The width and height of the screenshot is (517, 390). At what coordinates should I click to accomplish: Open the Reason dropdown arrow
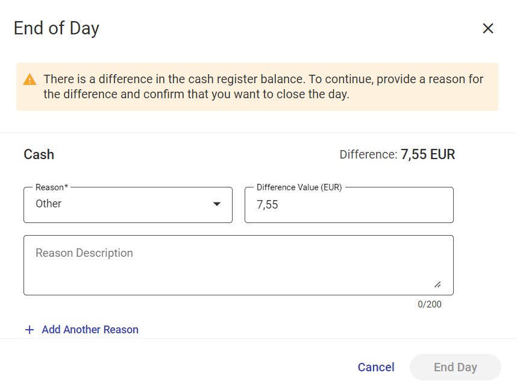(x=217, y=204)
